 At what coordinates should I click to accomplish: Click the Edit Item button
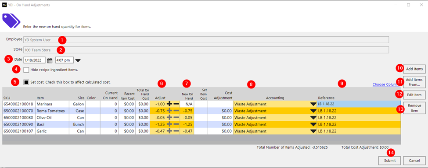pyautogui.click(x=414, y=94)
